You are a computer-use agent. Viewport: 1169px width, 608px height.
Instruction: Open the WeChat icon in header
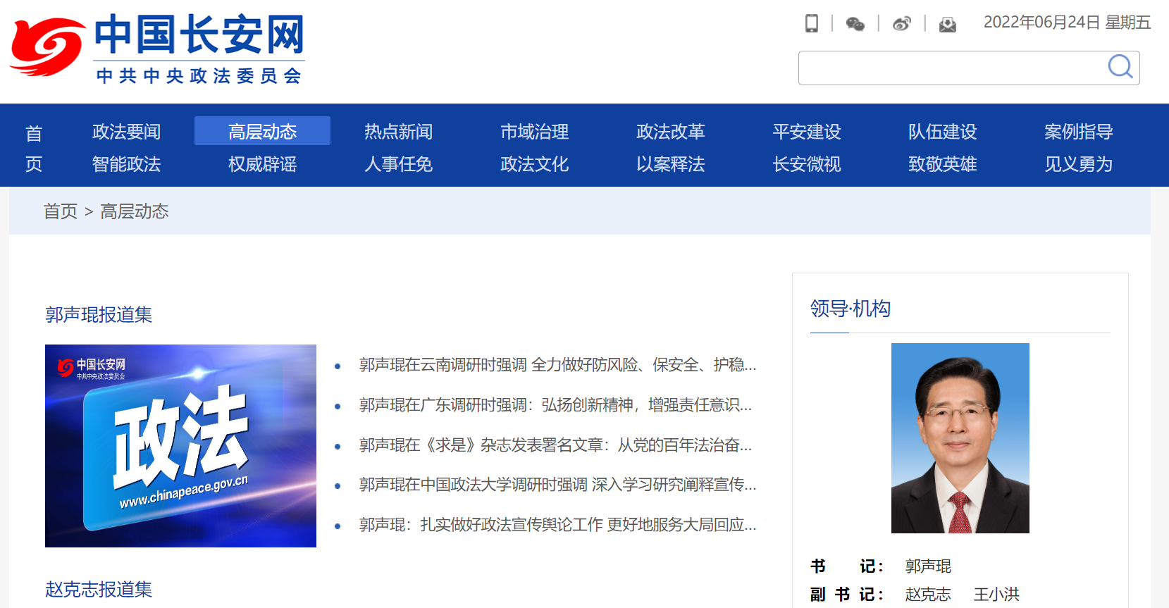(x=855, y=24)
